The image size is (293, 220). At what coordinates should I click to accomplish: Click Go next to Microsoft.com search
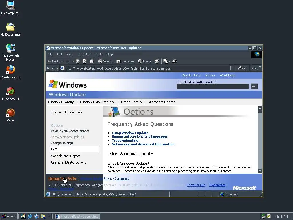point(254,86)
